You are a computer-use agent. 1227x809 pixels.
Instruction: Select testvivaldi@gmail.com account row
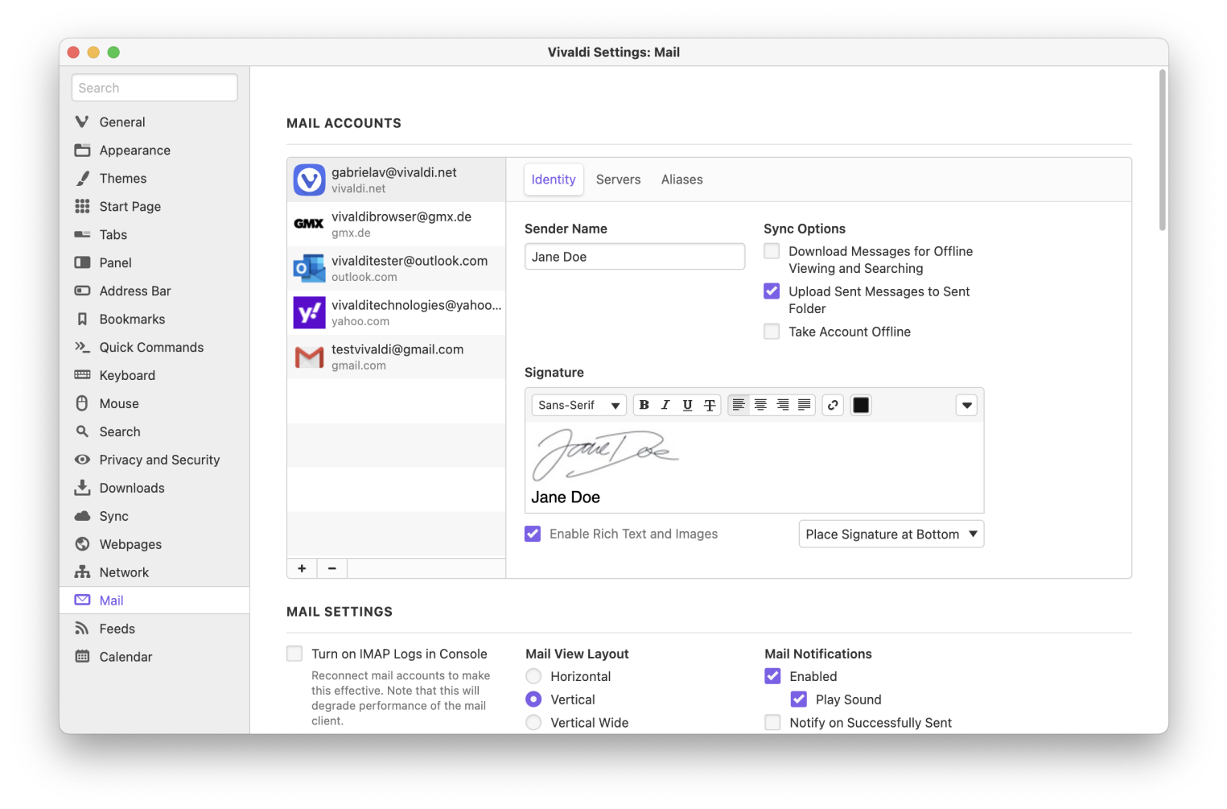point(397,357)
